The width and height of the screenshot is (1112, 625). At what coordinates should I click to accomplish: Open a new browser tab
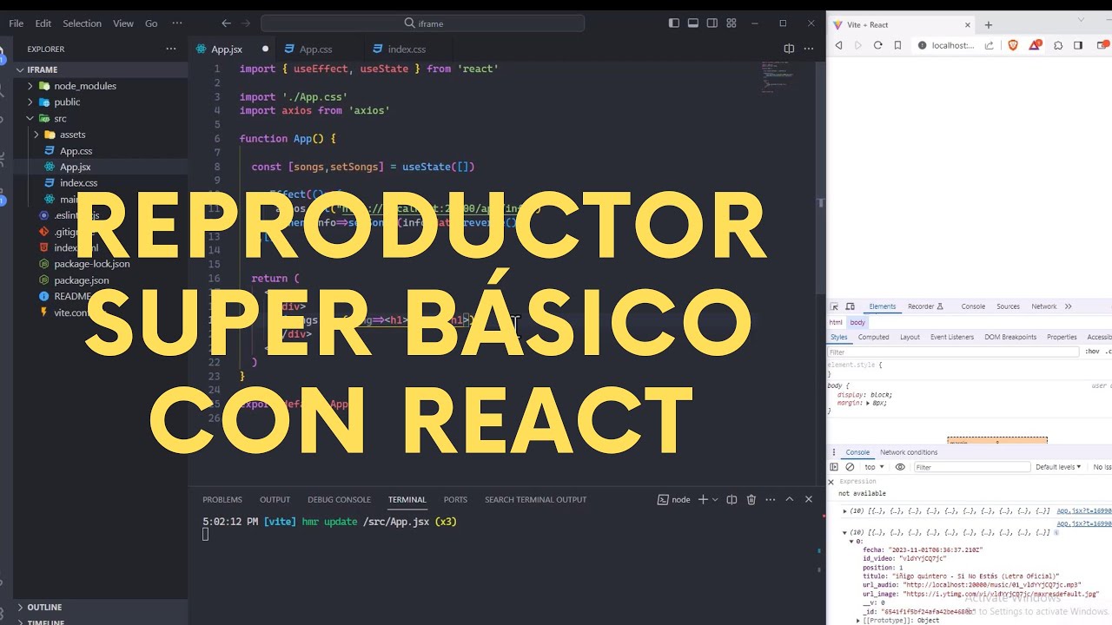tap(989, 25)
